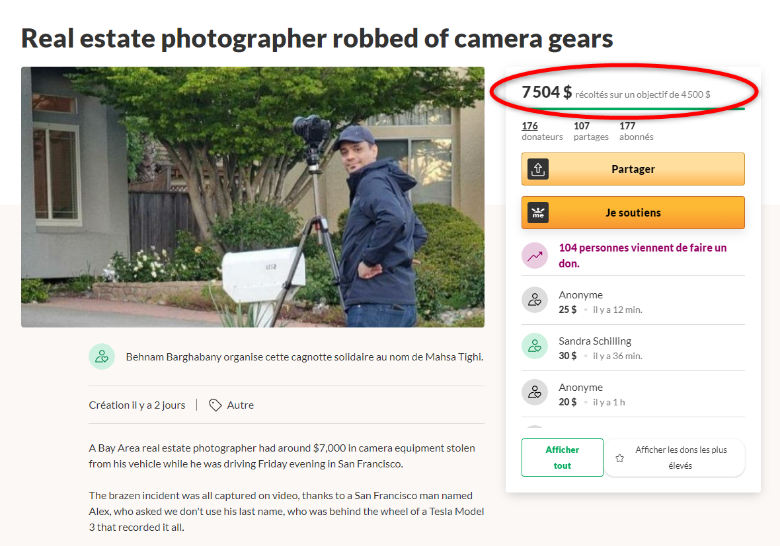
Task: Click the campaign title heading
Action: point(317,38)
